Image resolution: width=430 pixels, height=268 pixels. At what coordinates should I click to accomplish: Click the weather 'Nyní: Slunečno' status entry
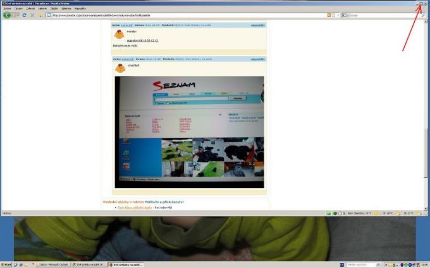(360, 213)
